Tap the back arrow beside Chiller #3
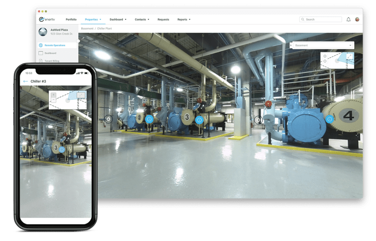This screenshot has width=376, height=241. pos(25,81)
